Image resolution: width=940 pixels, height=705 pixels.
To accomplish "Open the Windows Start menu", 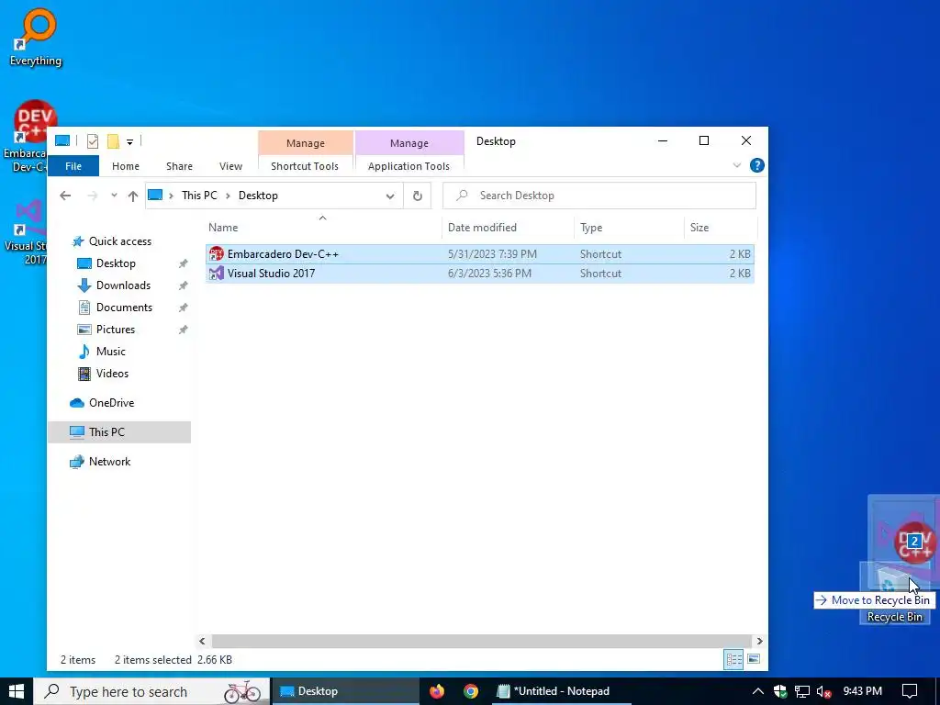I will click(x=17, y=691).
